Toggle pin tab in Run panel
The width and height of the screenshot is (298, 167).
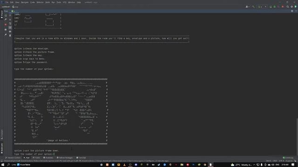tap(6, 35)
